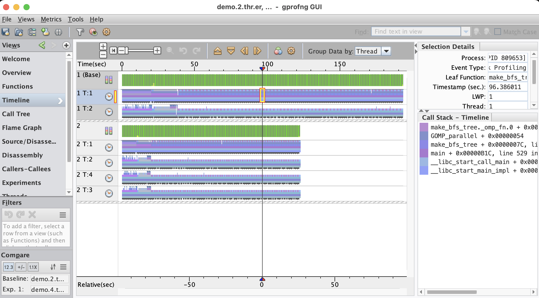Click the function colors chooser icon
This screenshot has width=539, height=298.
point(278,51)
